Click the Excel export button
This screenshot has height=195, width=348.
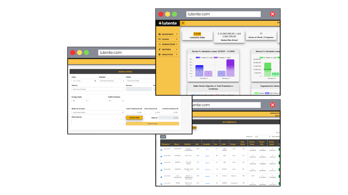coord(163,137)
